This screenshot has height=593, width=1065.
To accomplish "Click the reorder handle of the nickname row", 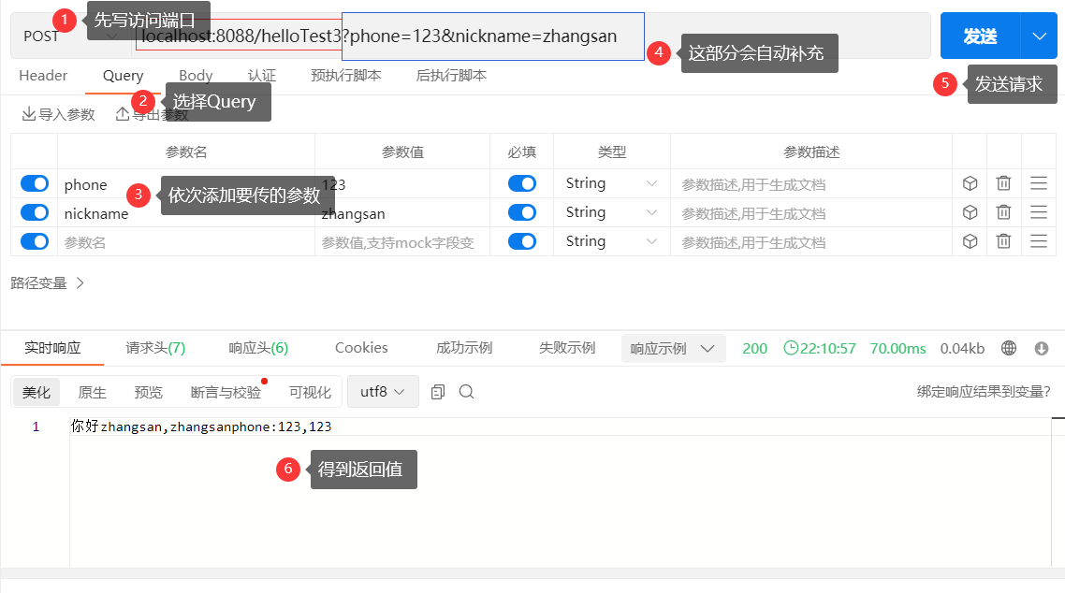I will (x=1039, y=212).
